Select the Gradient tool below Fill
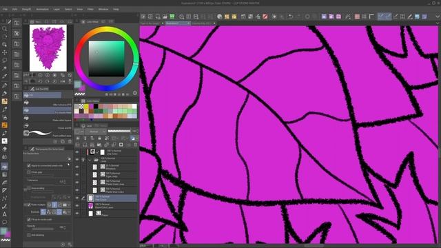 tap(5, 174)
